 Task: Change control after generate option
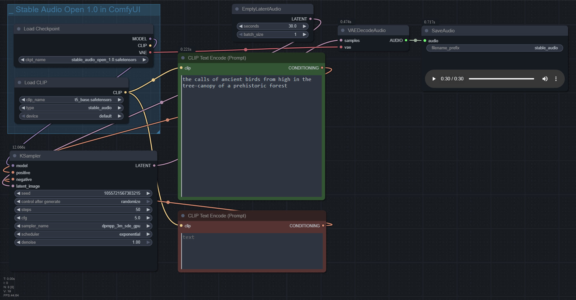pos(83,202)
